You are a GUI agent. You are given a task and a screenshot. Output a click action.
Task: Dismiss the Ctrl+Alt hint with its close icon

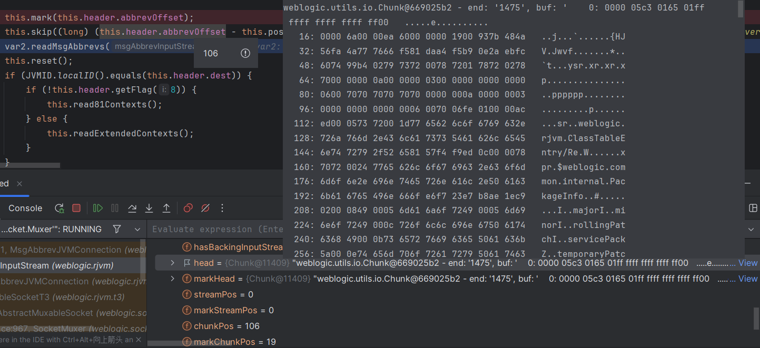[x=139, y=340]
